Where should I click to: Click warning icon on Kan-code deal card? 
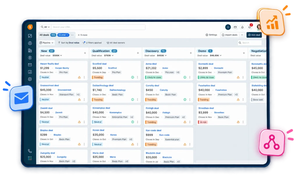[x=185, y=144]
